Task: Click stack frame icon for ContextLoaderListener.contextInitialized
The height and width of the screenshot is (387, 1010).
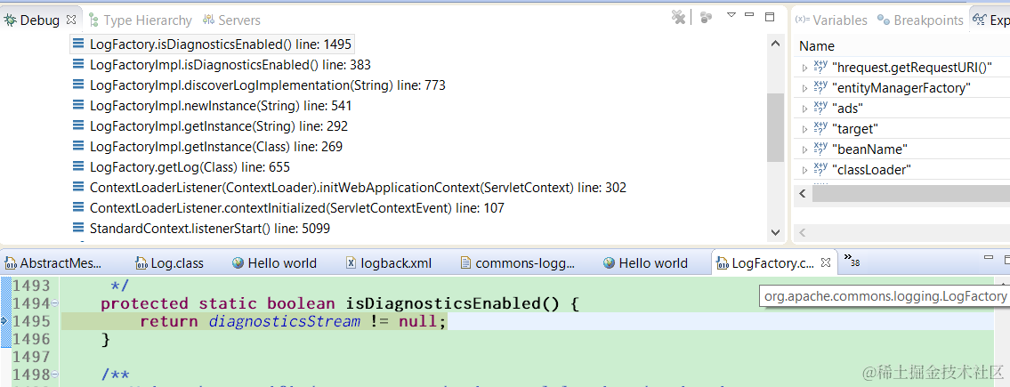Action: [x=78, y=209]
